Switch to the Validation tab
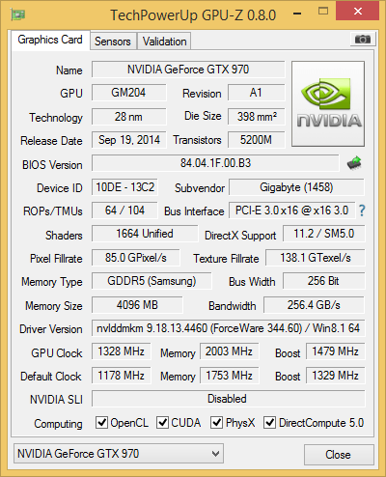This screenshot has height=477, width=386. pyautogui.click(x=164, y=42)
